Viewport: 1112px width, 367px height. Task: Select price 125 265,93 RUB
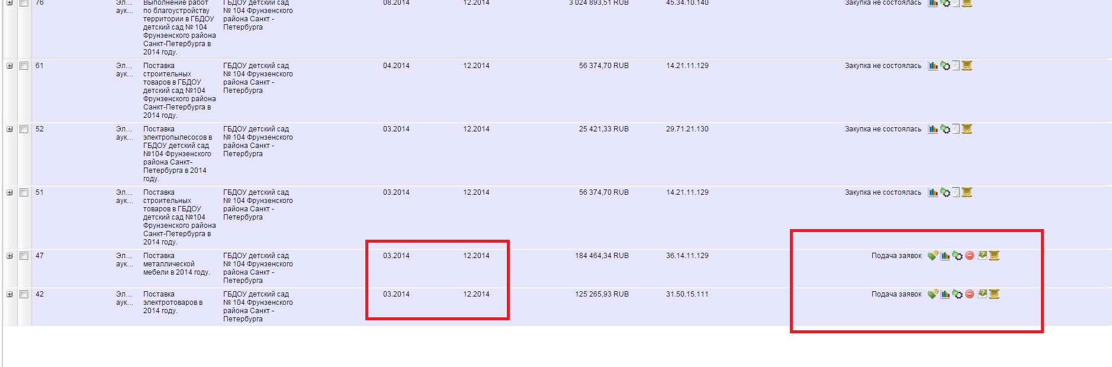point(602,294)
